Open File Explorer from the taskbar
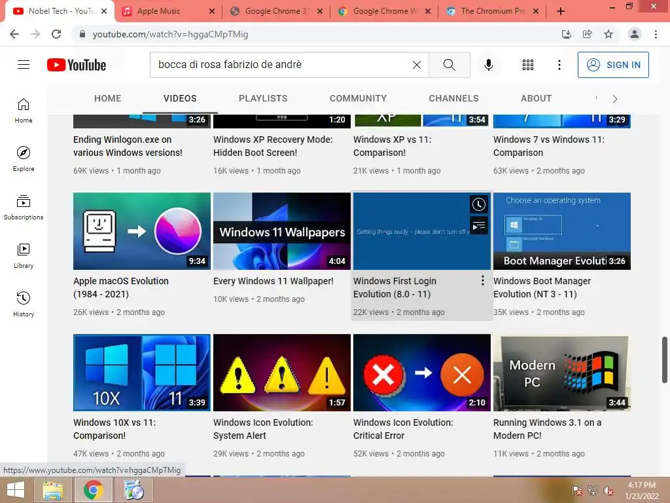 point(53,490)
